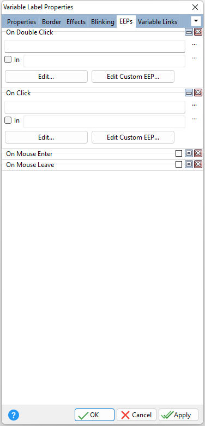Remove the On Mouse Enter section
The width and height of the screenshot is (205, 426).
pyautogui.click(x=198, y=154)
